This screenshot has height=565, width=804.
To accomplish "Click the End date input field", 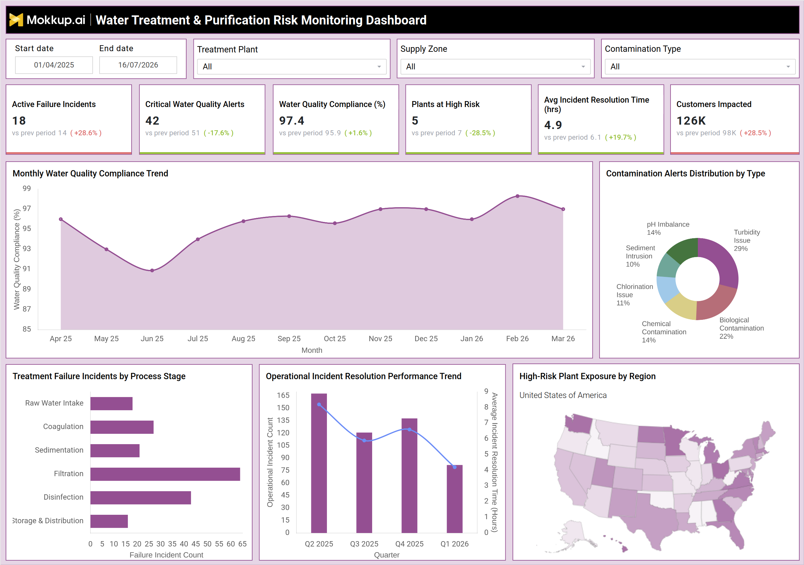I will (x=138, y=65).
